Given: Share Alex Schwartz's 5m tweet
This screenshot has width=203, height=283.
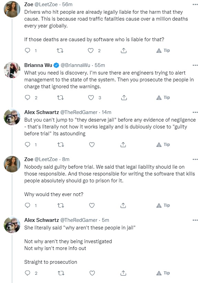Looking at the screenshot, I should click(x=123, y=273).
